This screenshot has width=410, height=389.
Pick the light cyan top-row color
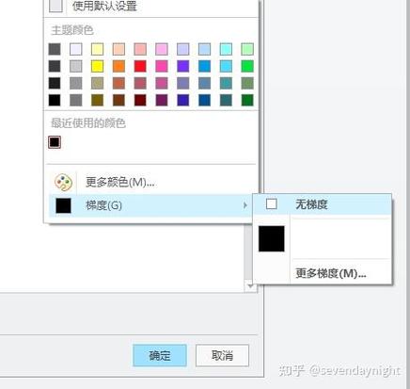click(226, 49)
